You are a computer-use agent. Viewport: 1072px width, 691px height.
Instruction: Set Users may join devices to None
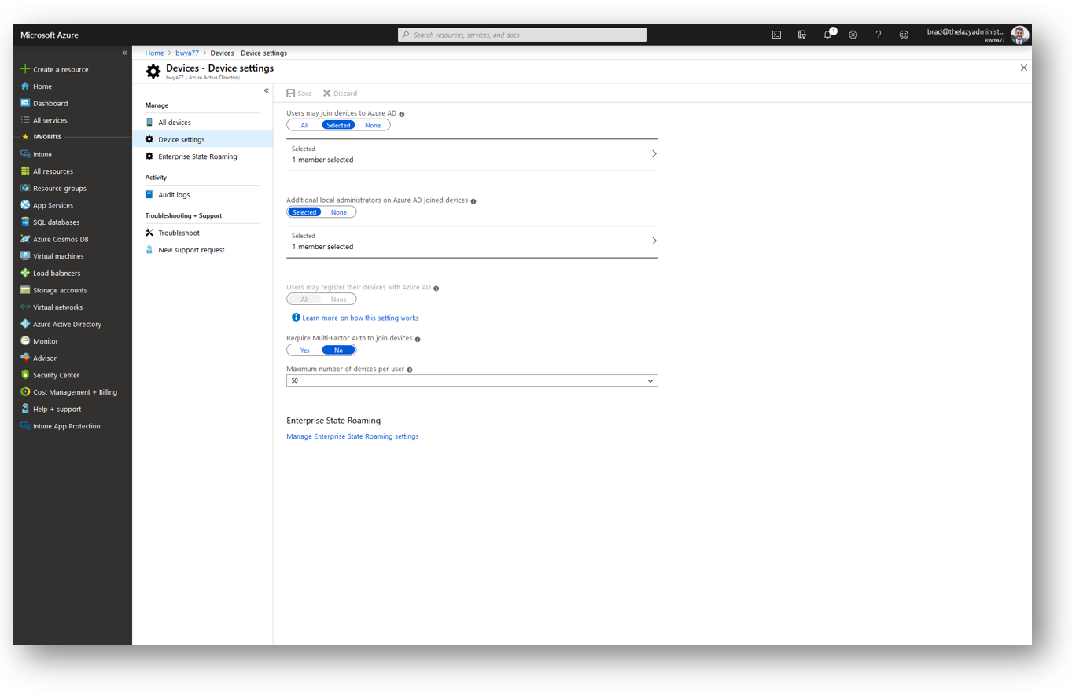(x=373, y=125)
